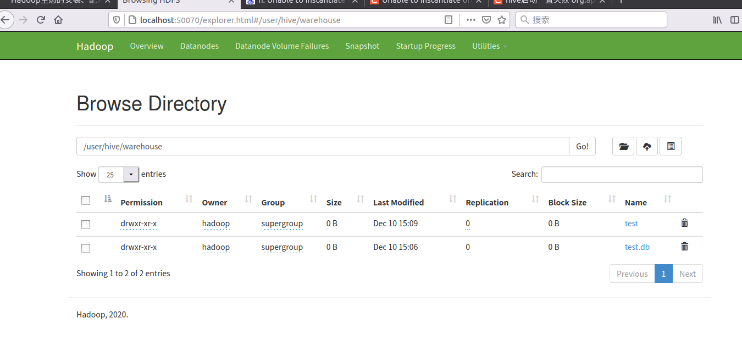Click the Previous pagination button
The height and width of the screenshot is (346, 742).
coord(632,274)
